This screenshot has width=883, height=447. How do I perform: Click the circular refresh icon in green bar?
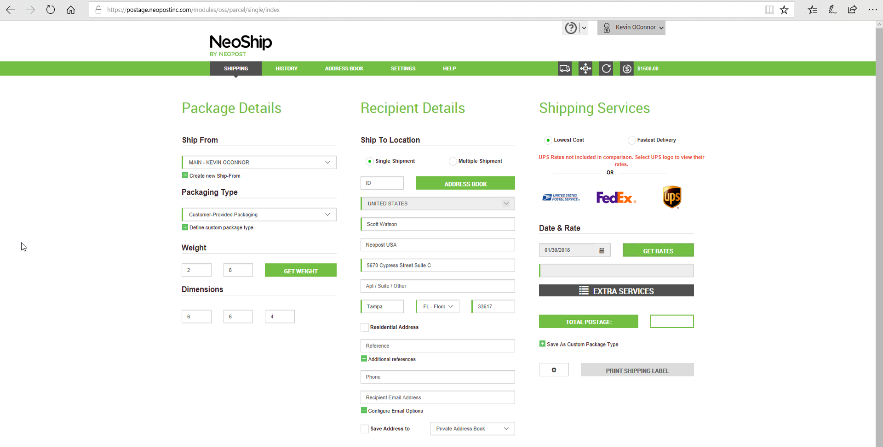pyautogui.click(x=606, y=68)
